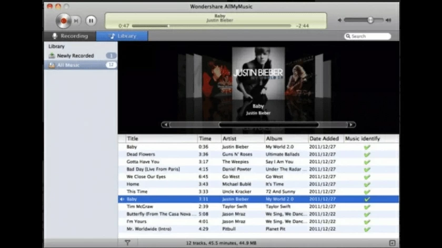This screenshot has height=248, width=442.
Task: Click the Search input field
Action: pos(368,36)
